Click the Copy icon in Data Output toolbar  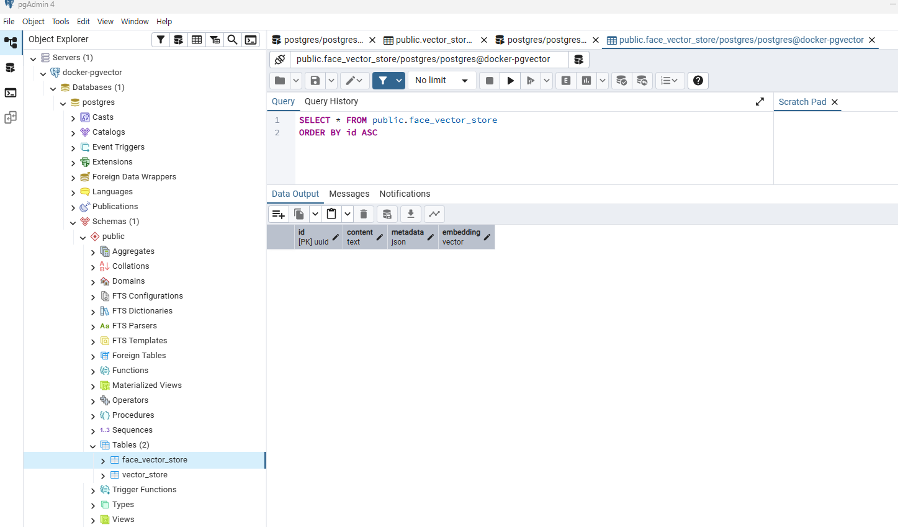point(299,214)
